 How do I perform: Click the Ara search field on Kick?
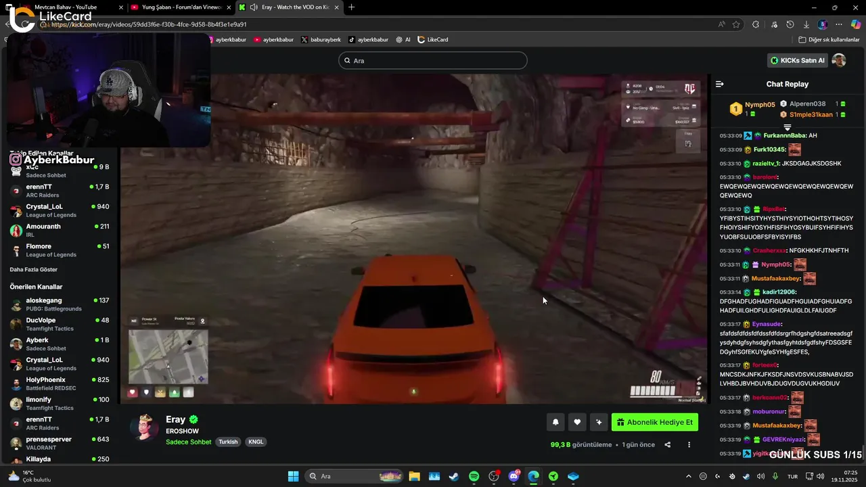coord(433,60)
